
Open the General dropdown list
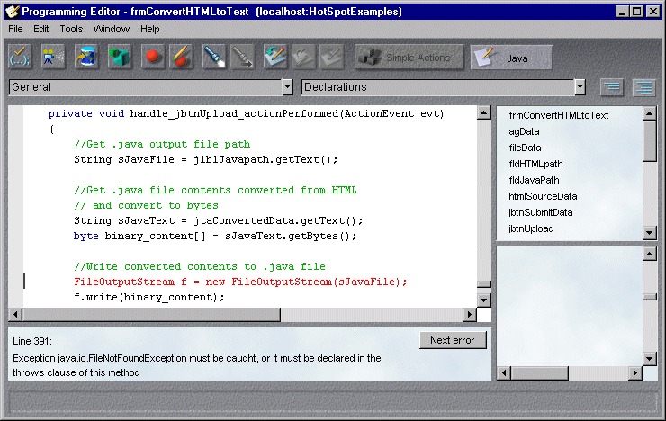(288, 87)
